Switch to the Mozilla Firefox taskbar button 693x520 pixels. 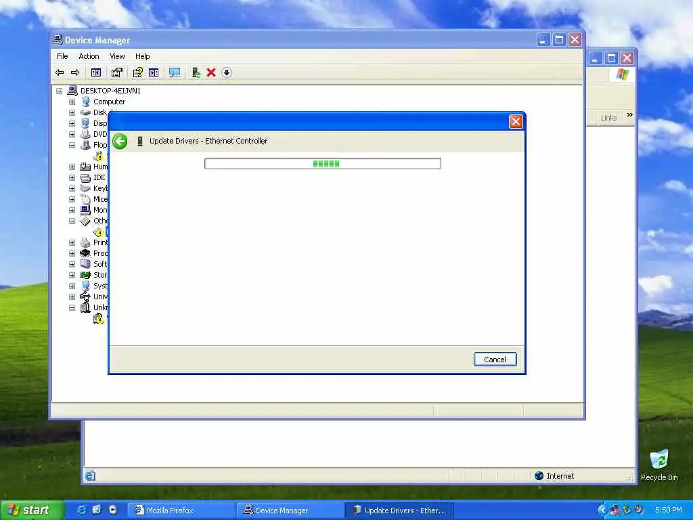point(181,511)
